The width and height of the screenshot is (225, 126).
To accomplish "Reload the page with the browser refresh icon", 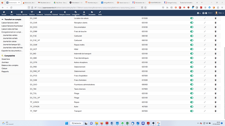I will 11,7.
